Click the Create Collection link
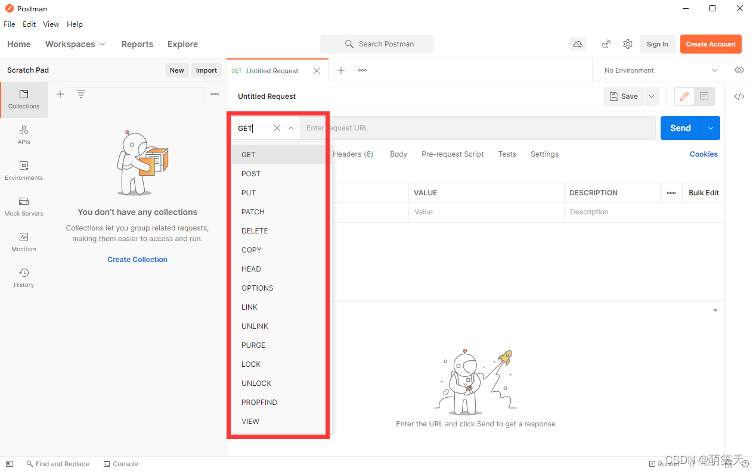753x471 pixels. [137, 260]
